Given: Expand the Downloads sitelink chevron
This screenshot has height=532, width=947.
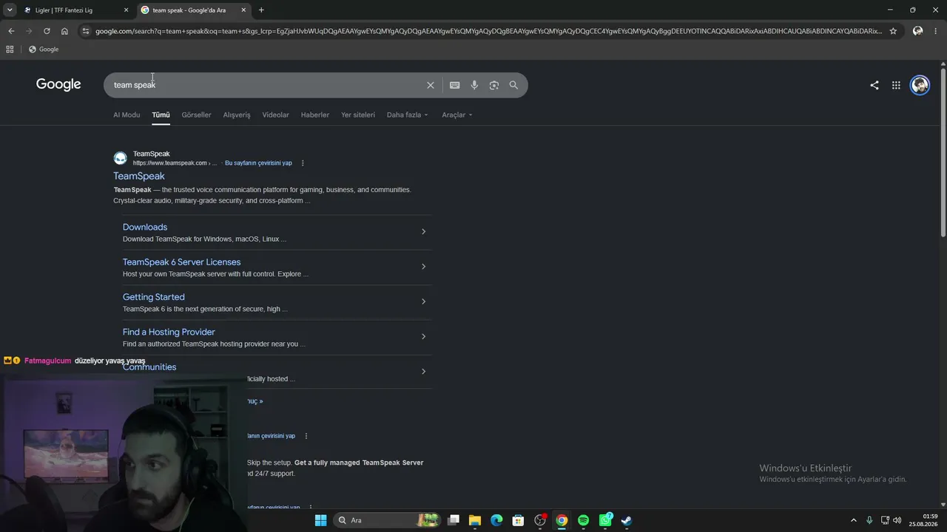Looking at the screenshot, I should [x=423, y=232].
